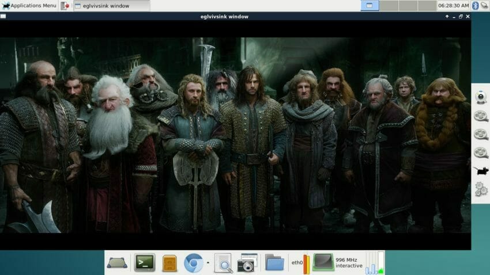Open the Applications Menu

29,6
